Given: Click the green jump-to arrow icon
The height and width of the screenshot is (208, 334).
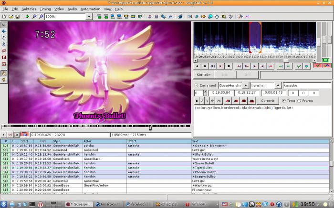Looking at the screenshot, I should click(27, 16).
